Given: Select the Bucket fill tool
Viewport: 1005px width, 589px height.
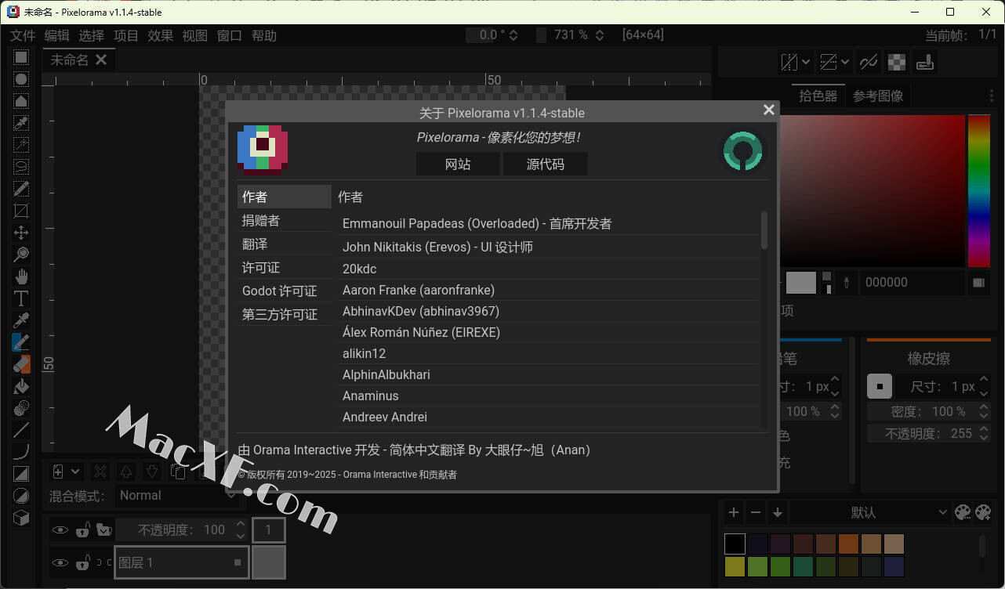Looking at the screenshot, I should [x=21, y=386].
